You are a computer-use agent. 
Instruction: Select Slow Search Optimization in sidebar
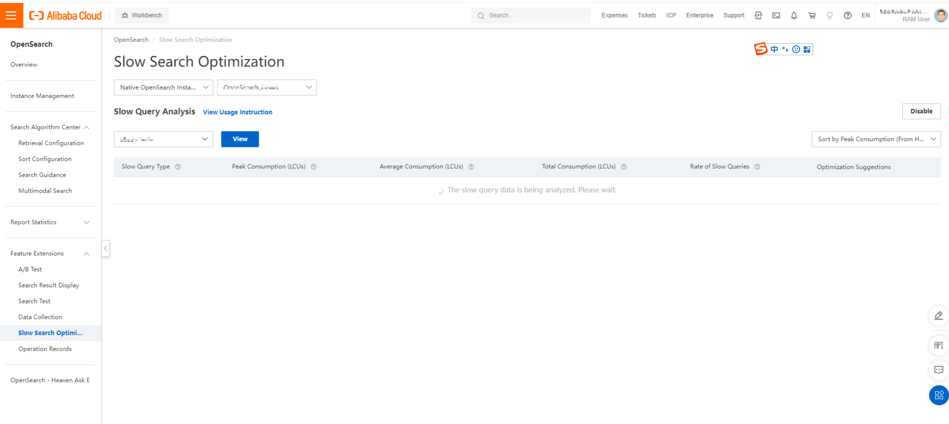[x=50, y=333]
